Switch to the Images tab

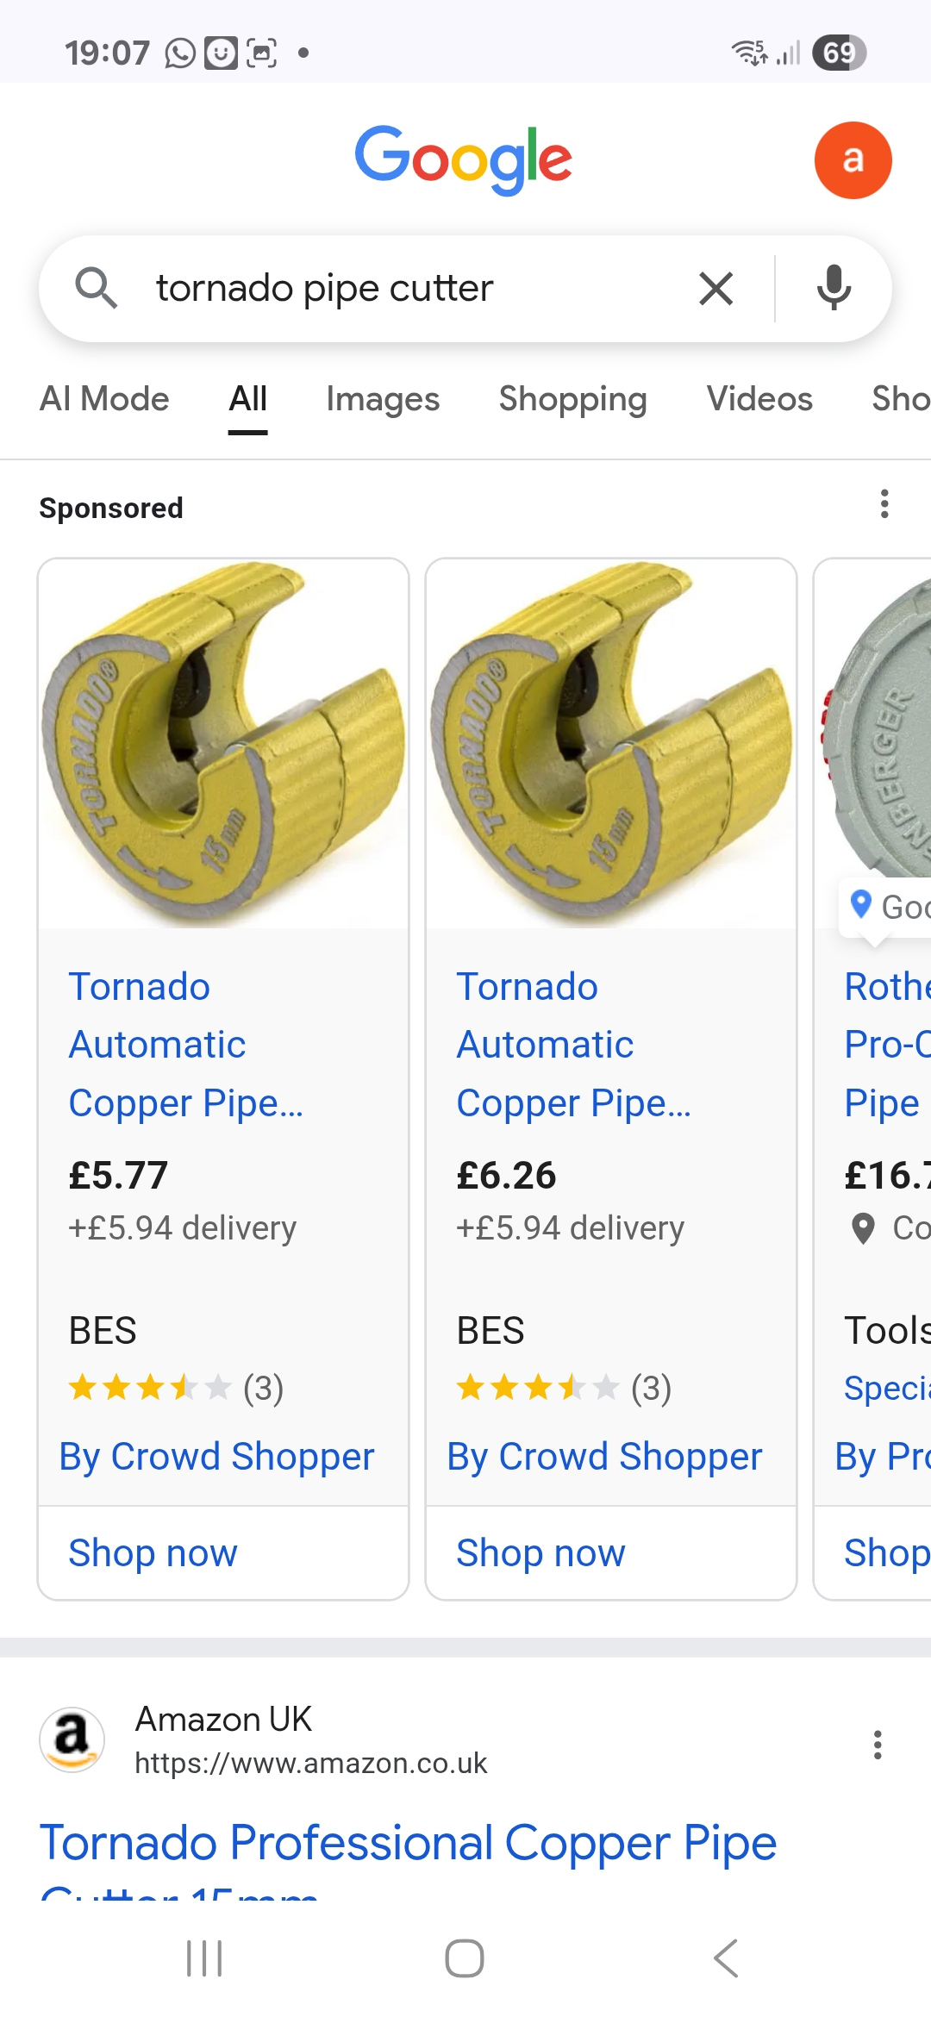click(x=383, y=399)
